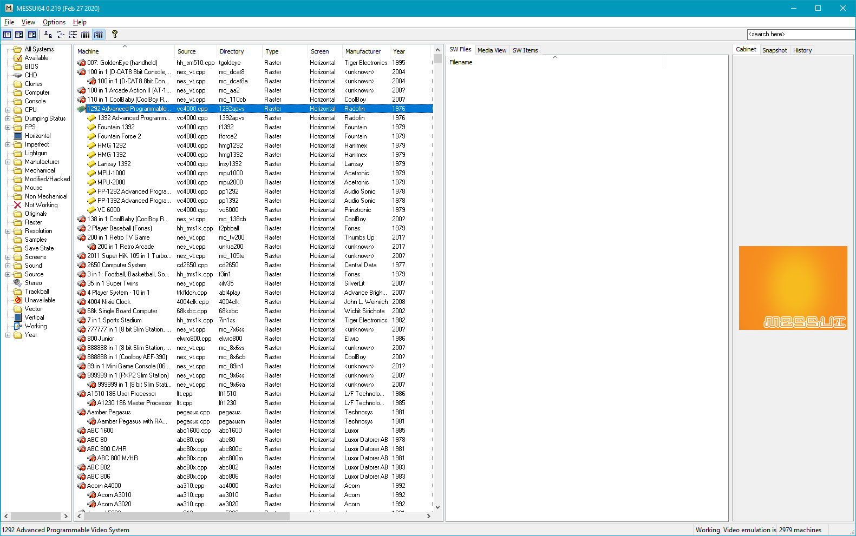856x536 pixels.
Task: Expand the FPS folder node
Action: 8,127
